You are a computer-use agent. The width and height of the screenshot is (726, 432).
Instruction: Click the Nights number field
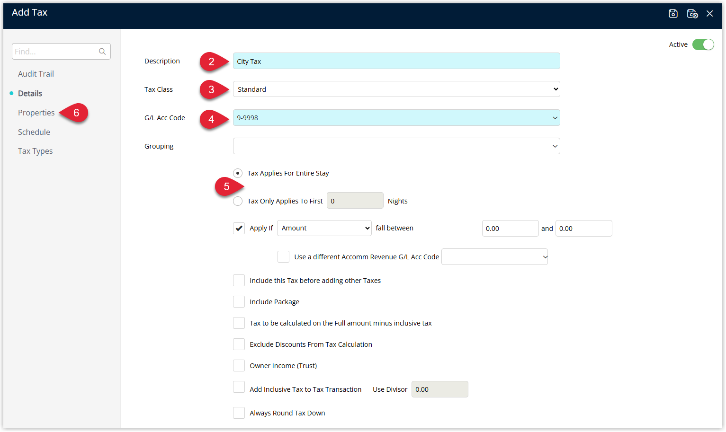[355, 201]
